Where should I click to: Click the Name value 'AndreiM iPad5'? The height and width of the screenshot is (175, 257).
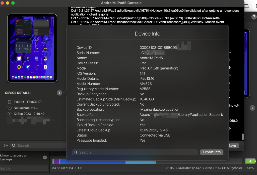point(151,58)
